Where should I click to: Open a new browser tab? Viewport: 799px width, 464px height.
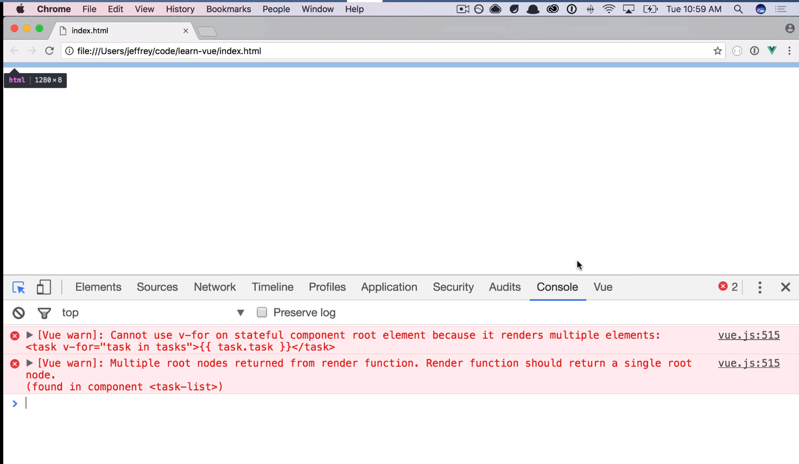tap(207, 31)
